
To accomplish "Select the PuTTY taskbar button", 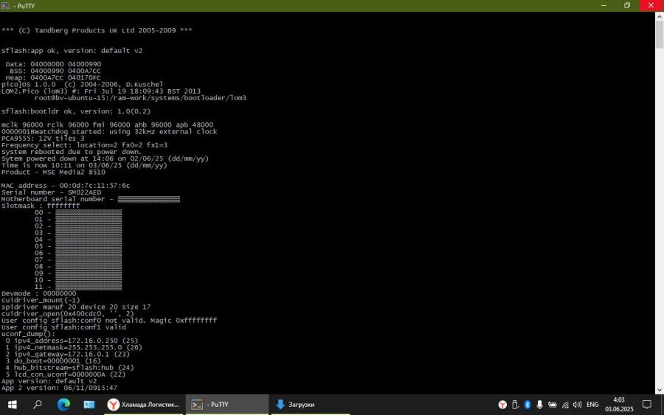I will click(226, 405).
